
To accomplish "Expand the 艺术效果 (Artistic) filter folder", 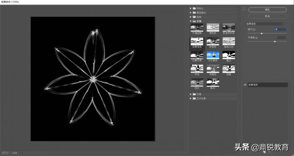I will point(191,98).
